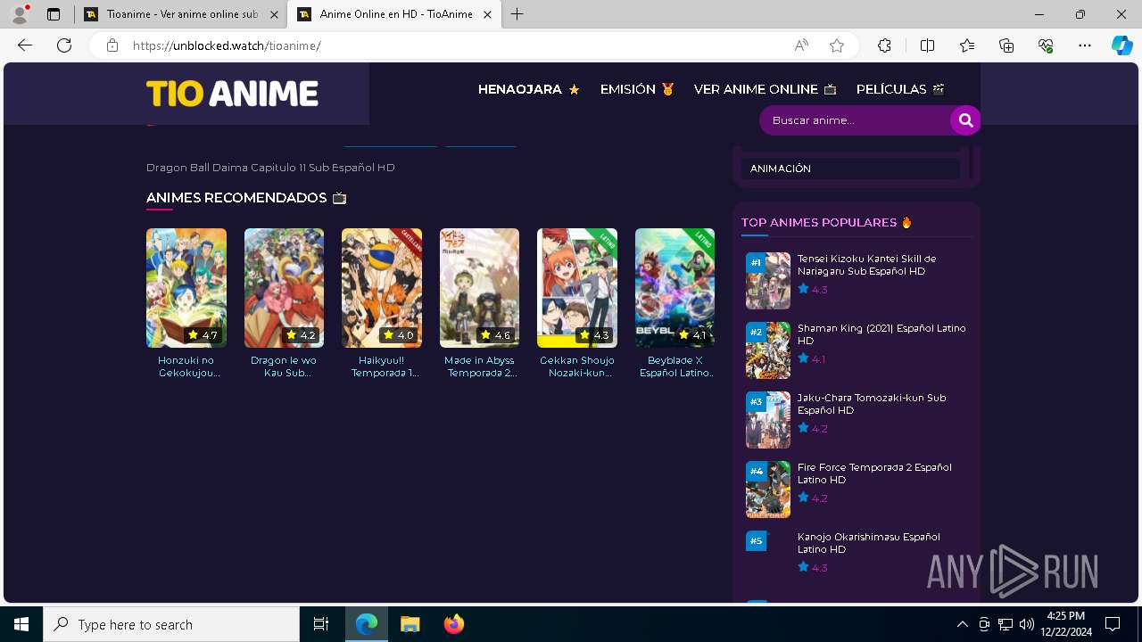Image resolution: width=1142 pixels, height=642 pixels.
Task: Open Made in Abyss Temporada 2 poster
Action: click(479, 288)
